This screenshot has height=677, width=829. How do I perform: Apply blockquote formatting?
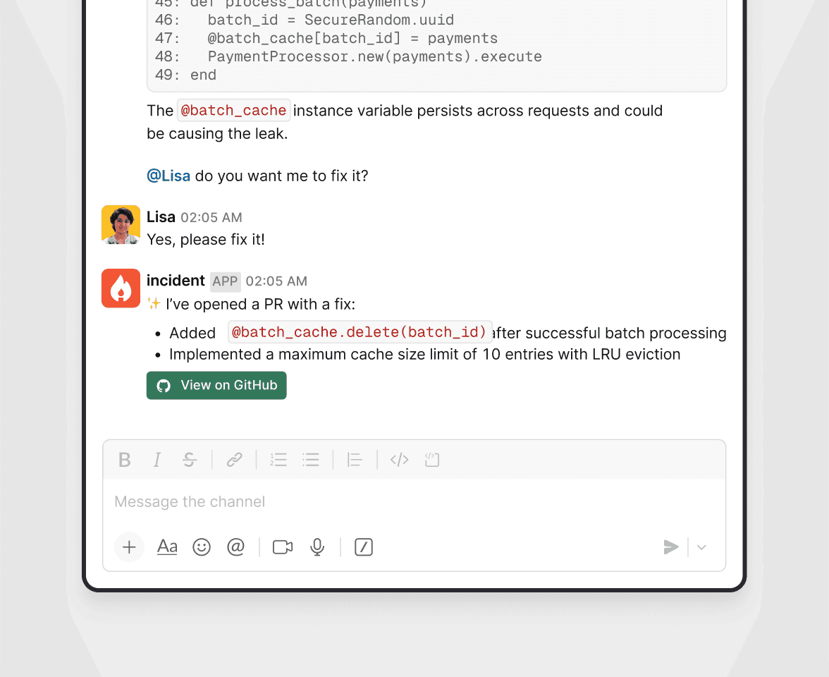point(355,461)
